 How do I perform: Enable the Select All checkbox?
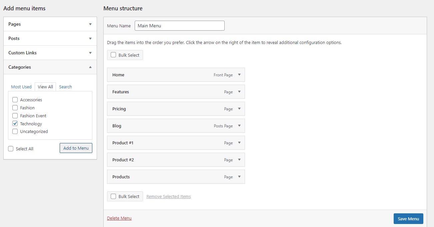pos(11,149)
